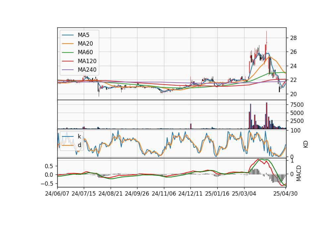The image size is (318, 228).
Task: Click the price axis value 26
Action: point(293,52)
